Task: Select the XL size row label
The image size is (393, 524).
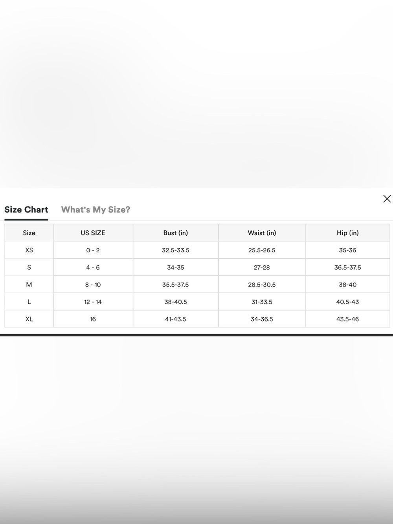Action: point(29,319)
